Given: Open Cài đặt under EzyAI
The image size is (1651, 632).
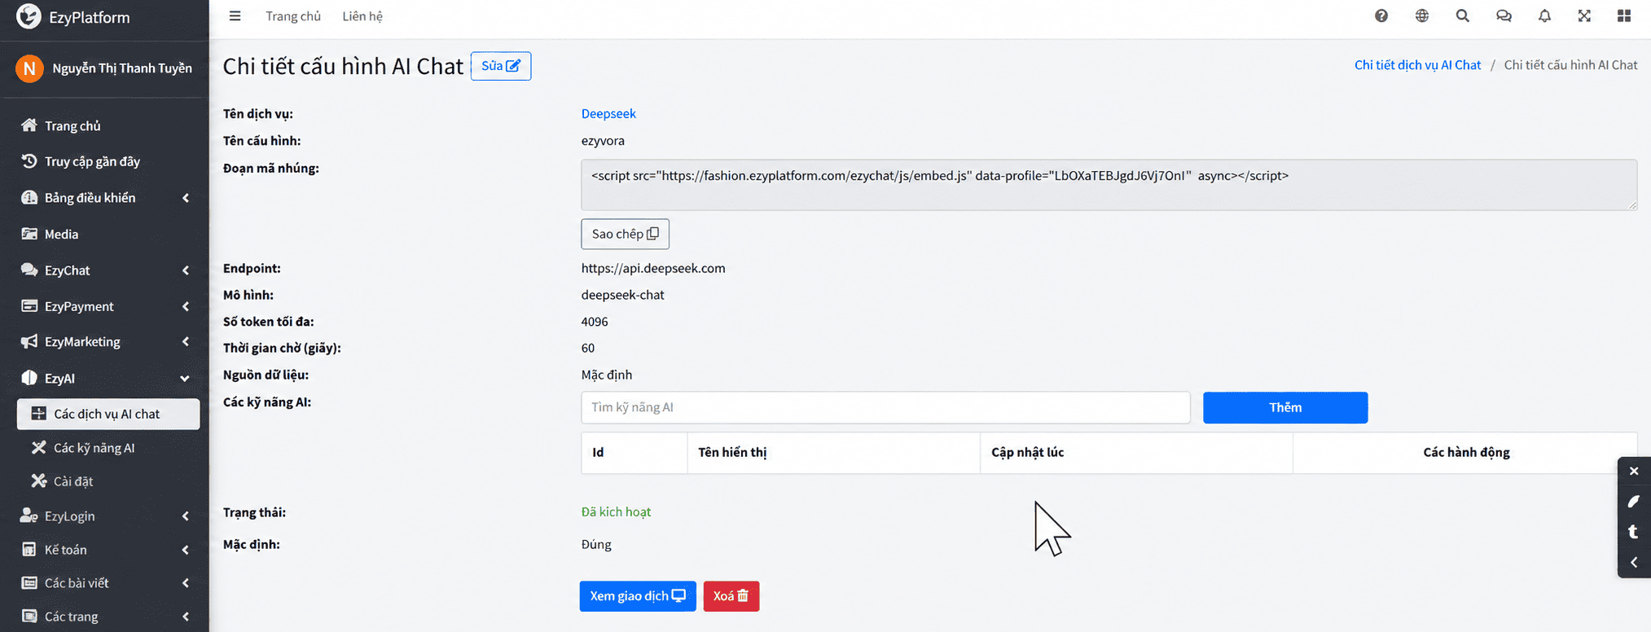Looking at the screenshot, I should point(73,481).
